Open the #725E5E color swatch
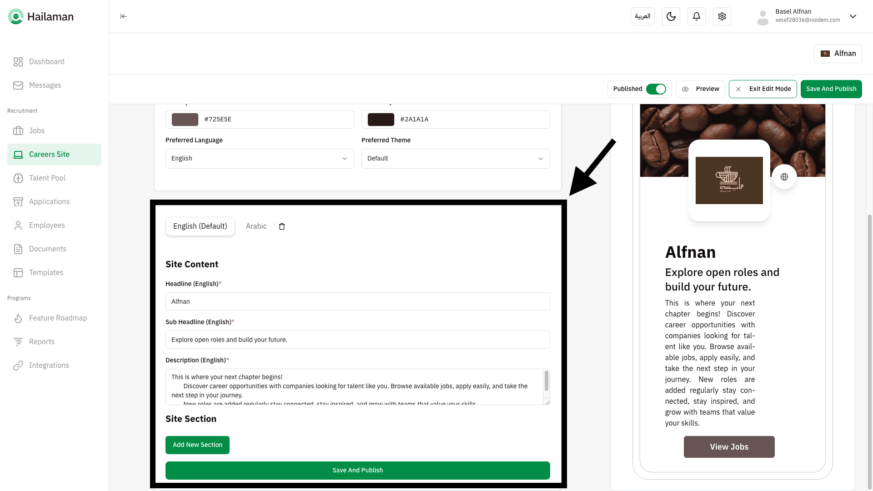Screen dimensions: 873x491 pyautogui.click(x=185, y=120)
